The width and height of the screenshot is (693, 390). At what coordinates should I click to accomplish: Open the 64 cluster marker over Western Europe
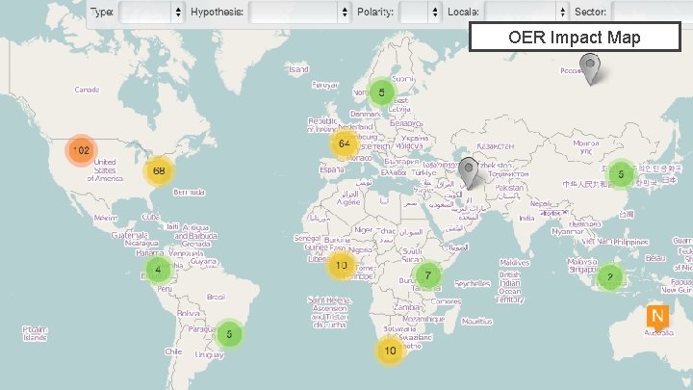pos(345,143)
